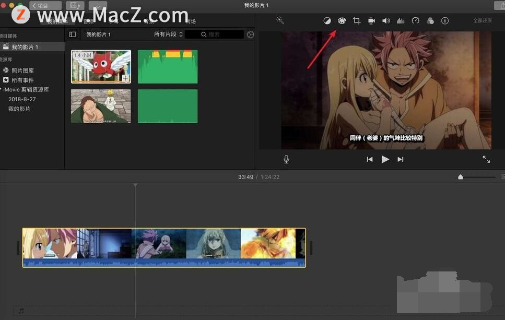
Task: Click the photos flower icon beside 照片图库
Action: click(x=6, y=70)
